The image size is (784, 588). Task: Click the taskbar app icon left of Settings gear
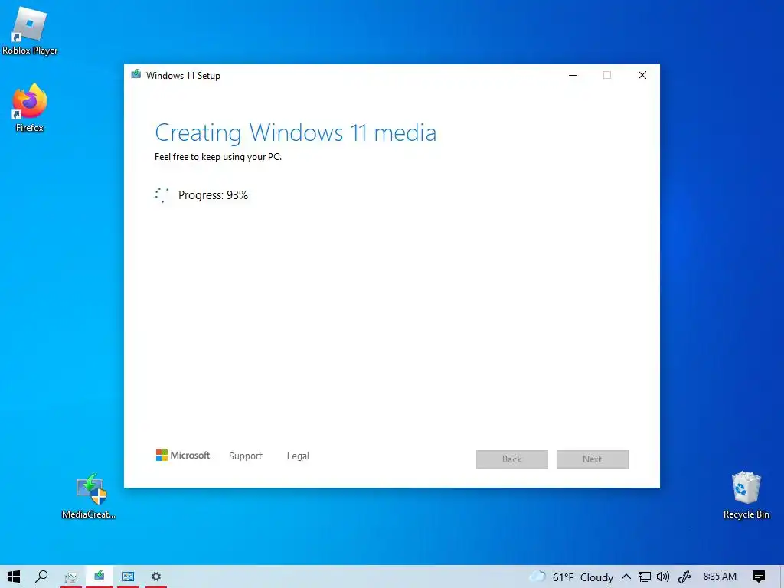coord(128,577)
